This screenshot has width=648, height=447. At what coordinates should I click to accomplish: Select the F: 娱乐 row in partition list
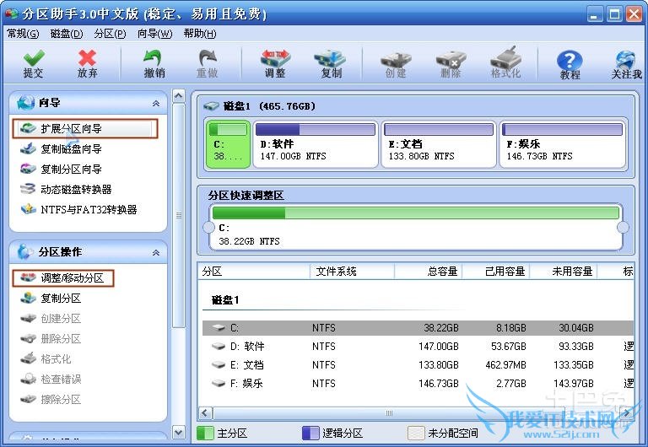[418, 384]
